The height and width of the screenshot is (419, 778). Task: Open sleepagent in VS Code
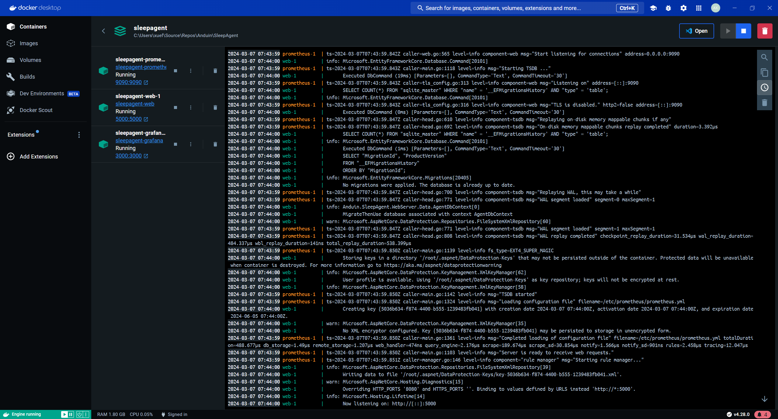pos(696,31)
